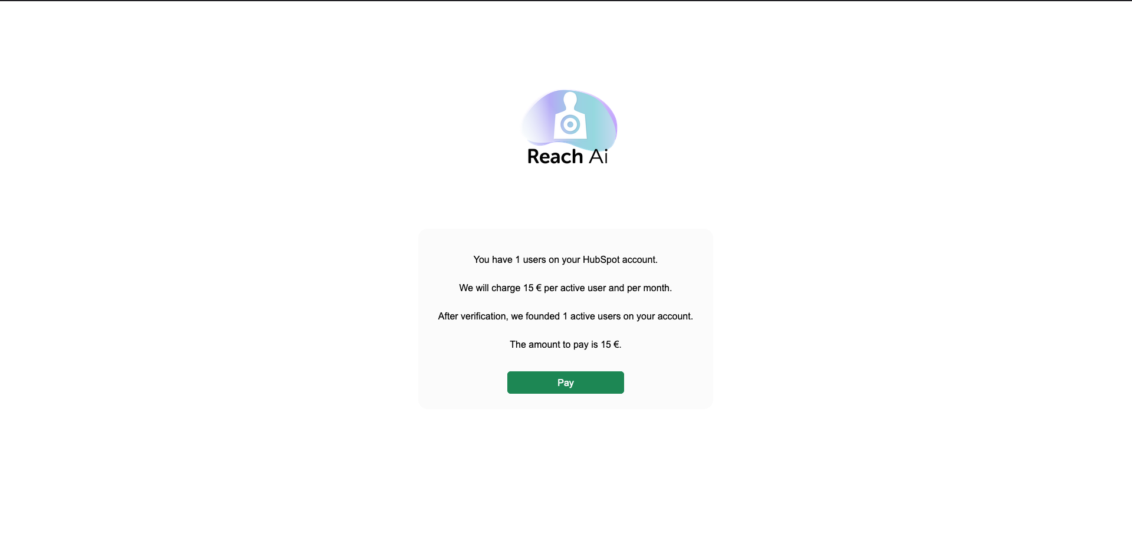This screenshot has width=1132, height=557.
Task: Click "The amount to pay is 15 €" line
Action: pyautogui.click(x=565, y=344)
